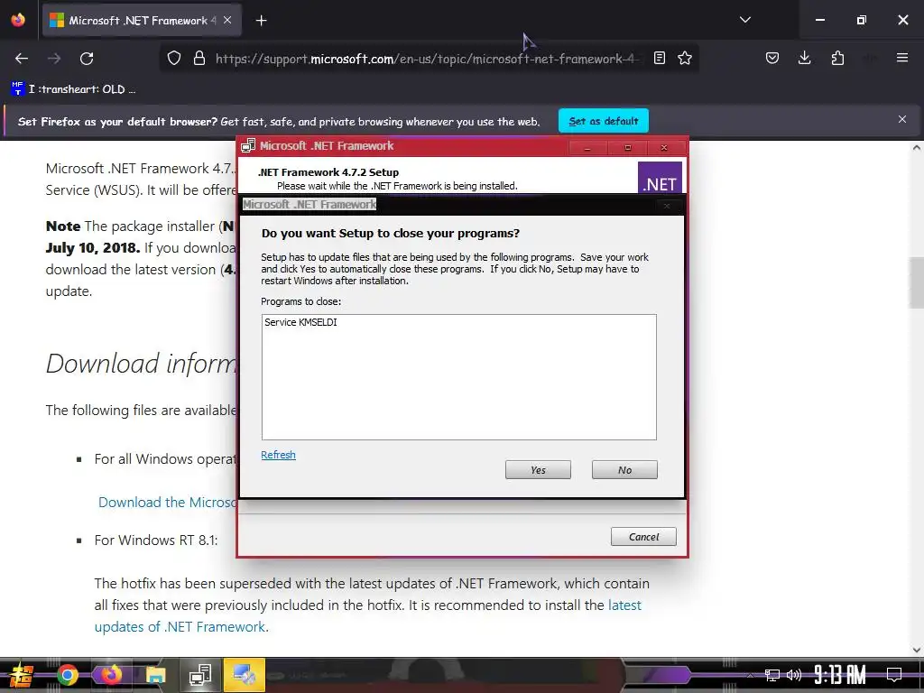Click No in the close programs dialog

click(x=624, y=469)
